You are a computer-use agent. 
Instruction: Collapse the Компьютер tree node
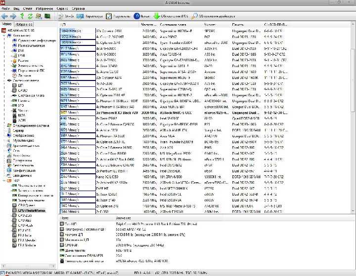4,36
